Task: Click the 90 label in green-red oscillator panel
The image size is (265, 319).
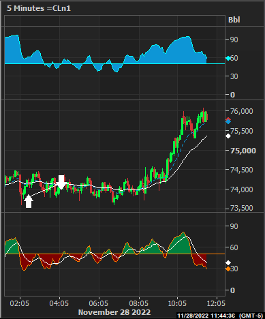Action: [x=234, y=226]
